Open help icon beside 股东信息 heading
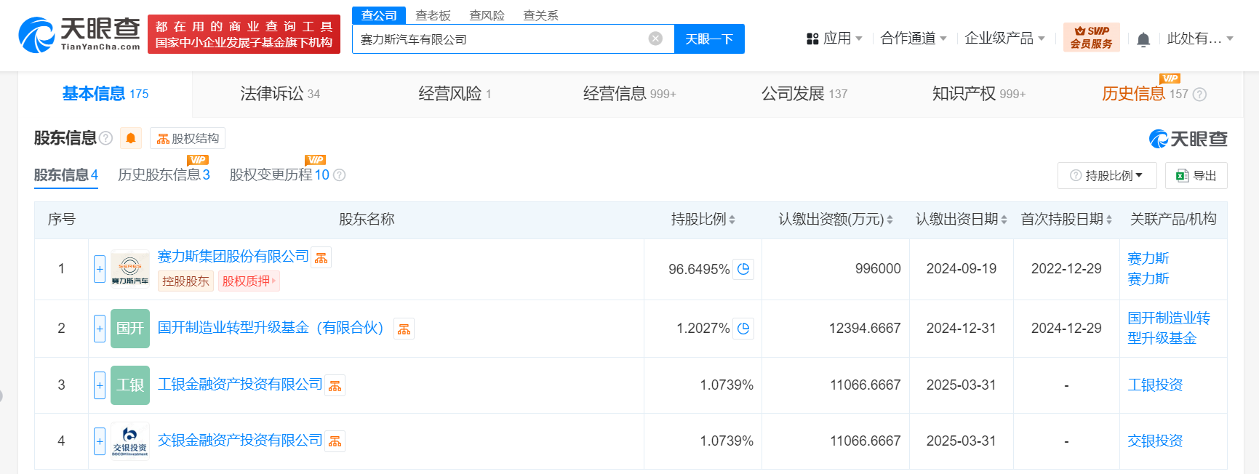The image size is (1259, 474). coord(106,138)
